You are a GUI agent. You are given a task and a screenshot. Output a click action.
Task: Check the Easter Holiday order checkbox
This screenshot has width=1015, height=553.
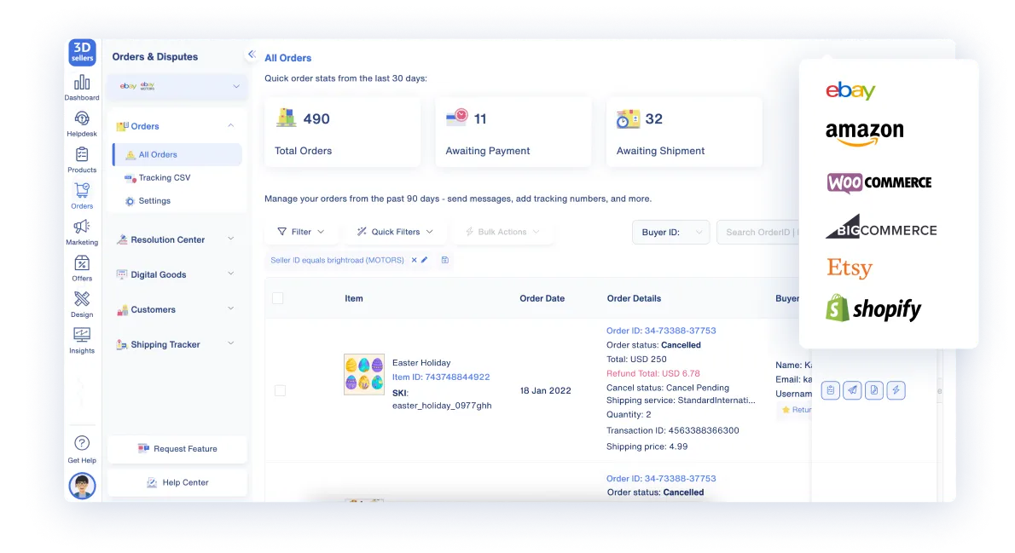[281, 390]
